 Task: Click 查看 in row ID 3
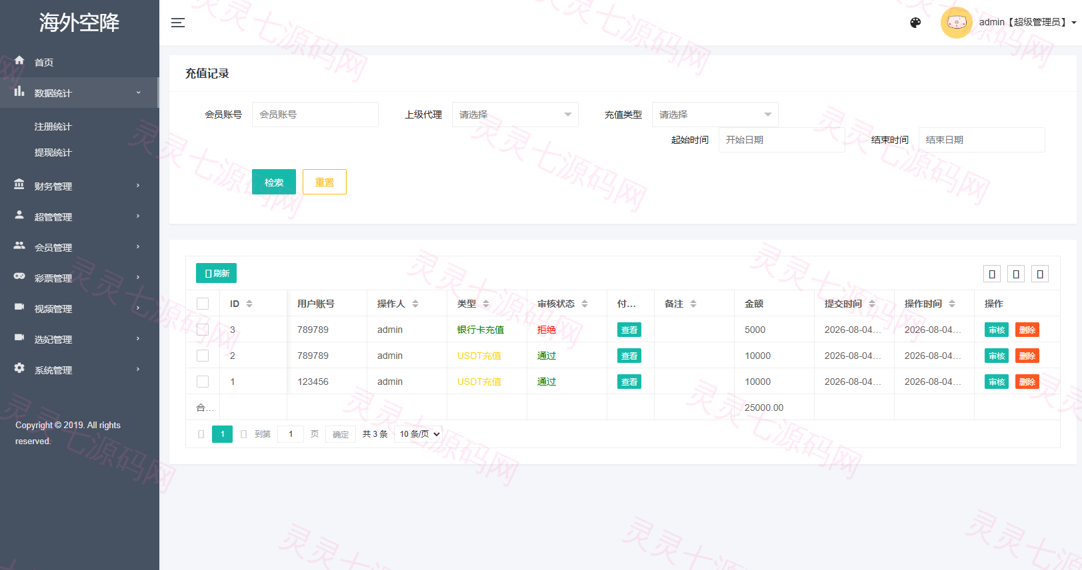(x=629, y=330)
